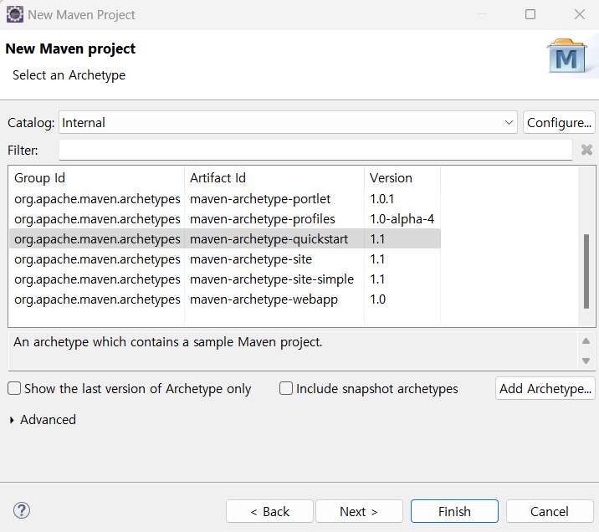Proceed with the Next > button
The height and width of the screenshot is (532, 599).
coord(359,511)
